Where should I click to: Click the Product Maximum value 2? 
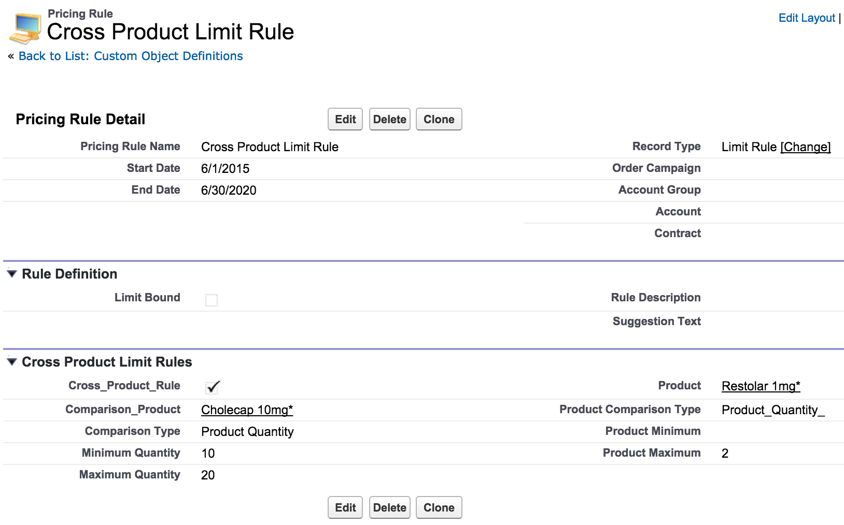point(725,454)
